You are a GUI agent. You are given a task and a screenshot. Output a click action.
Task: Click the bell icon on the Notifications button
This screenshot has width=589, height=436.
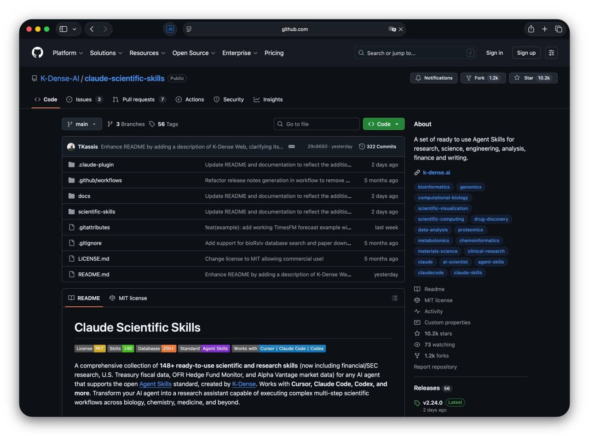(418, 78)
